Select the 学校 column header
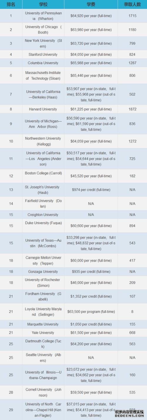This screenshot has width=147, height=420. (x=43, y=4)
